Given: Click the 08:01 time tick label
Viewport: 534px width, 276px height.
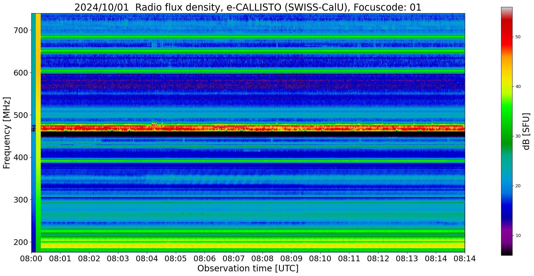Looking at the screenshot, I should coord(60,259).
